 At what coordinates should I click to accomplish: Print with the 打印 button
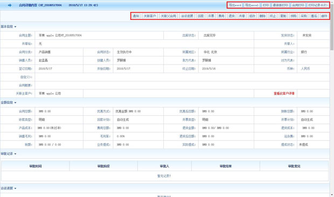(266, 5)
